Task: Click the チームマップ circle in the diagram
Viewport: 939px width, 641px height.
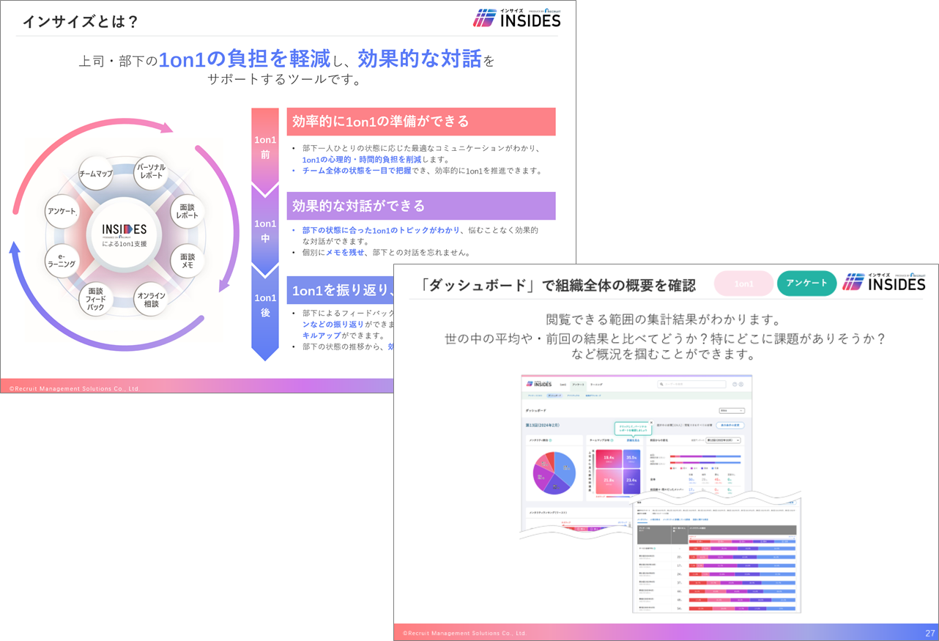Action: click(x=95, y=174)
